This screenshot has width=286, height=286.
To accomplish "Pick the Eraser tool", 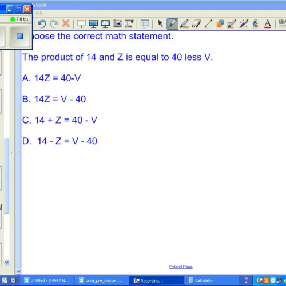I will [x=196, y=24].
